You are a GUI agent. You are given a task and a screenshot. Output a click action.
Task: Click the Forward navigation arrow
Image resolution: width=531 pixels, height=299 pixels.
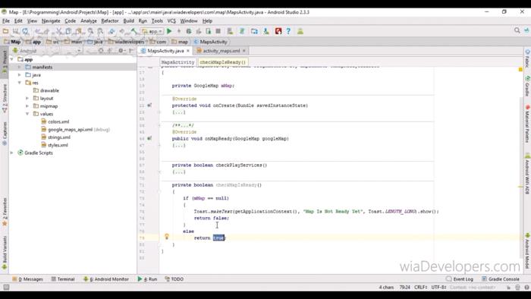[x=122, y=31]
